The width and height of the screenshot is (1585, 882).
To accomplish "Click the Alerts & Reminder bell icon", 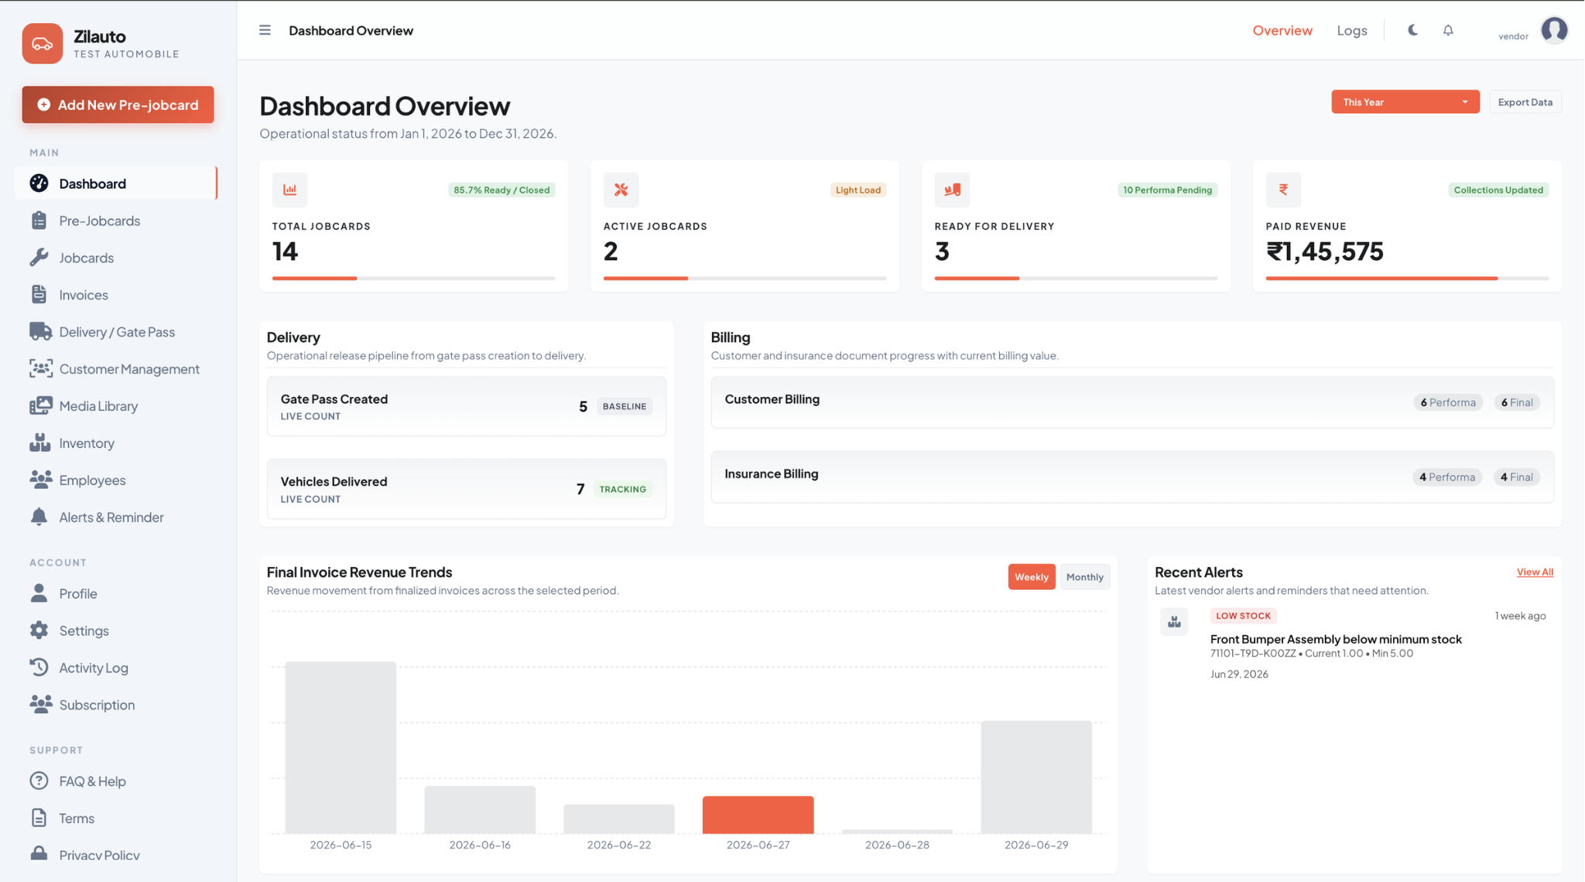I will [x=39, y=517].
